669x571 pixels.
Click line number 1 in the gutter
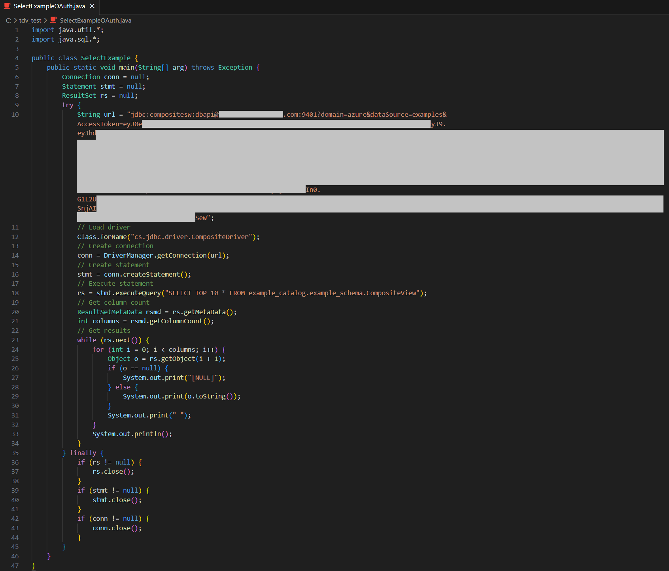point(17,30)
